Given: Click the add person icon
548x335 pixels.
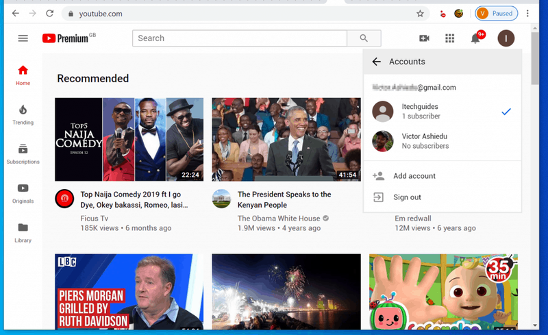Looking at the screenshot, I should click(x=378, y=176).
